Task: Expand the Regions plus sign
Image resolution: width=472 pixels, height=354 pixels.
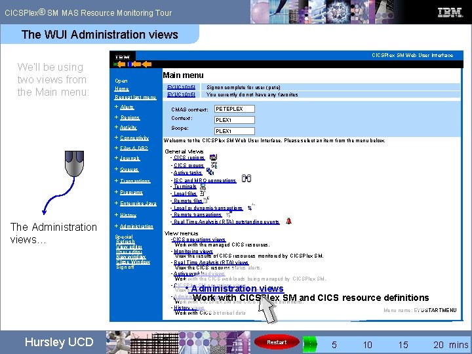Action: pos(116,117)
